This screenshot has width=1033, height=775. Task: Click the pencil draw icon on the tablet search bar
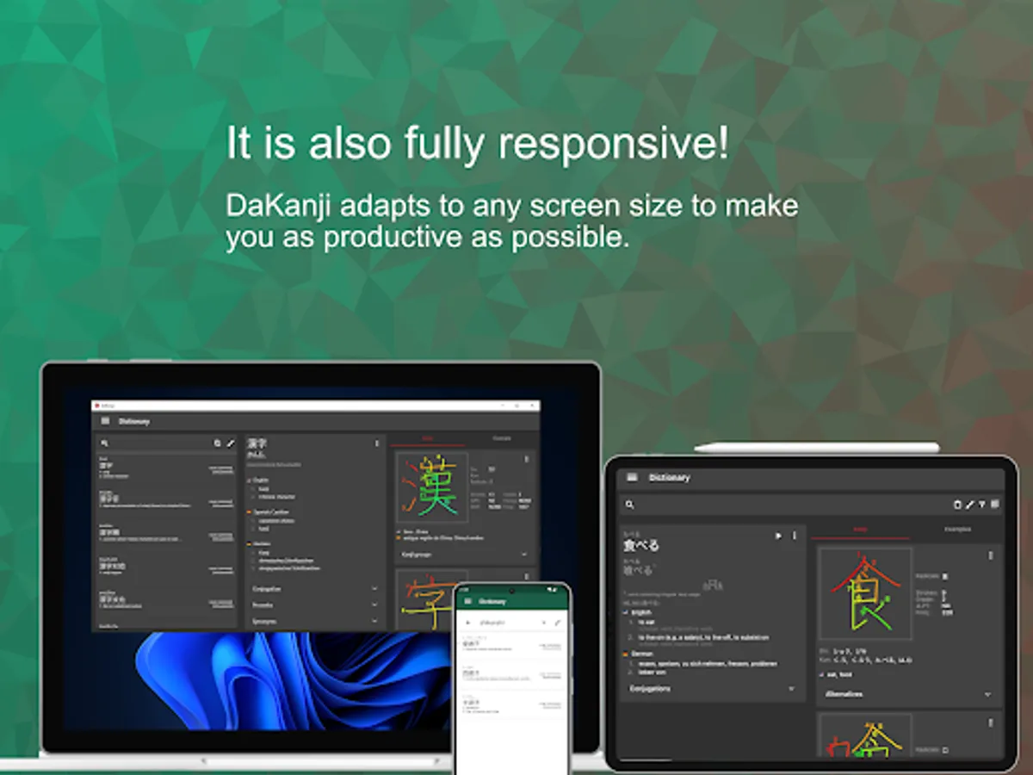969,505
